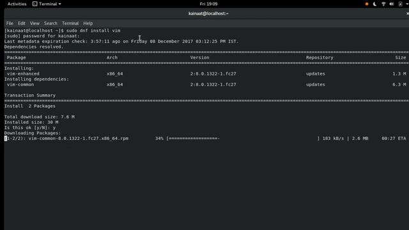Click the 'Install 2 Packages' line
This screenshot has height=230, width=409.
[30, 106]
